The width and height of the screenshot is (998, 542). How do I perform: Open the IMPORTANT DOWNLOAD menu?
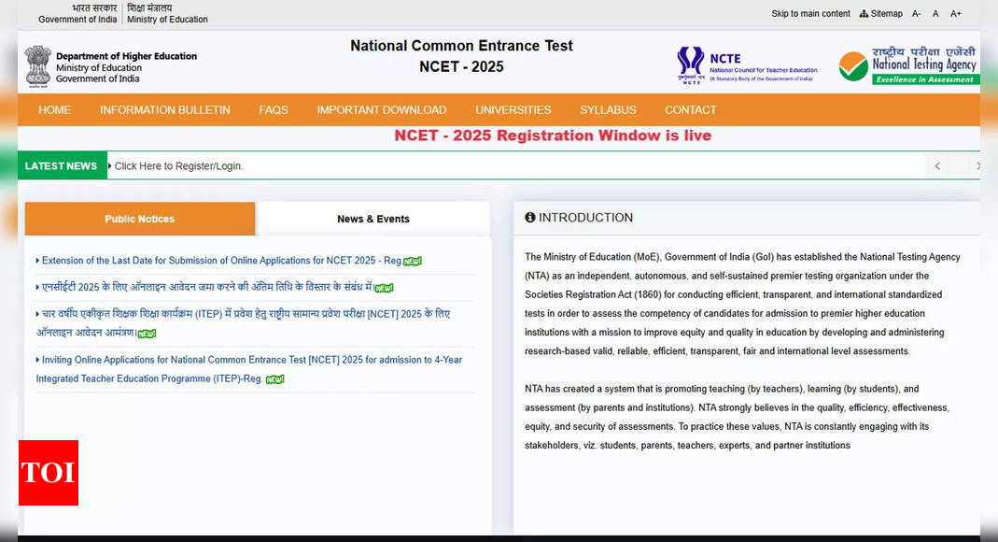[x=382, y=109]
